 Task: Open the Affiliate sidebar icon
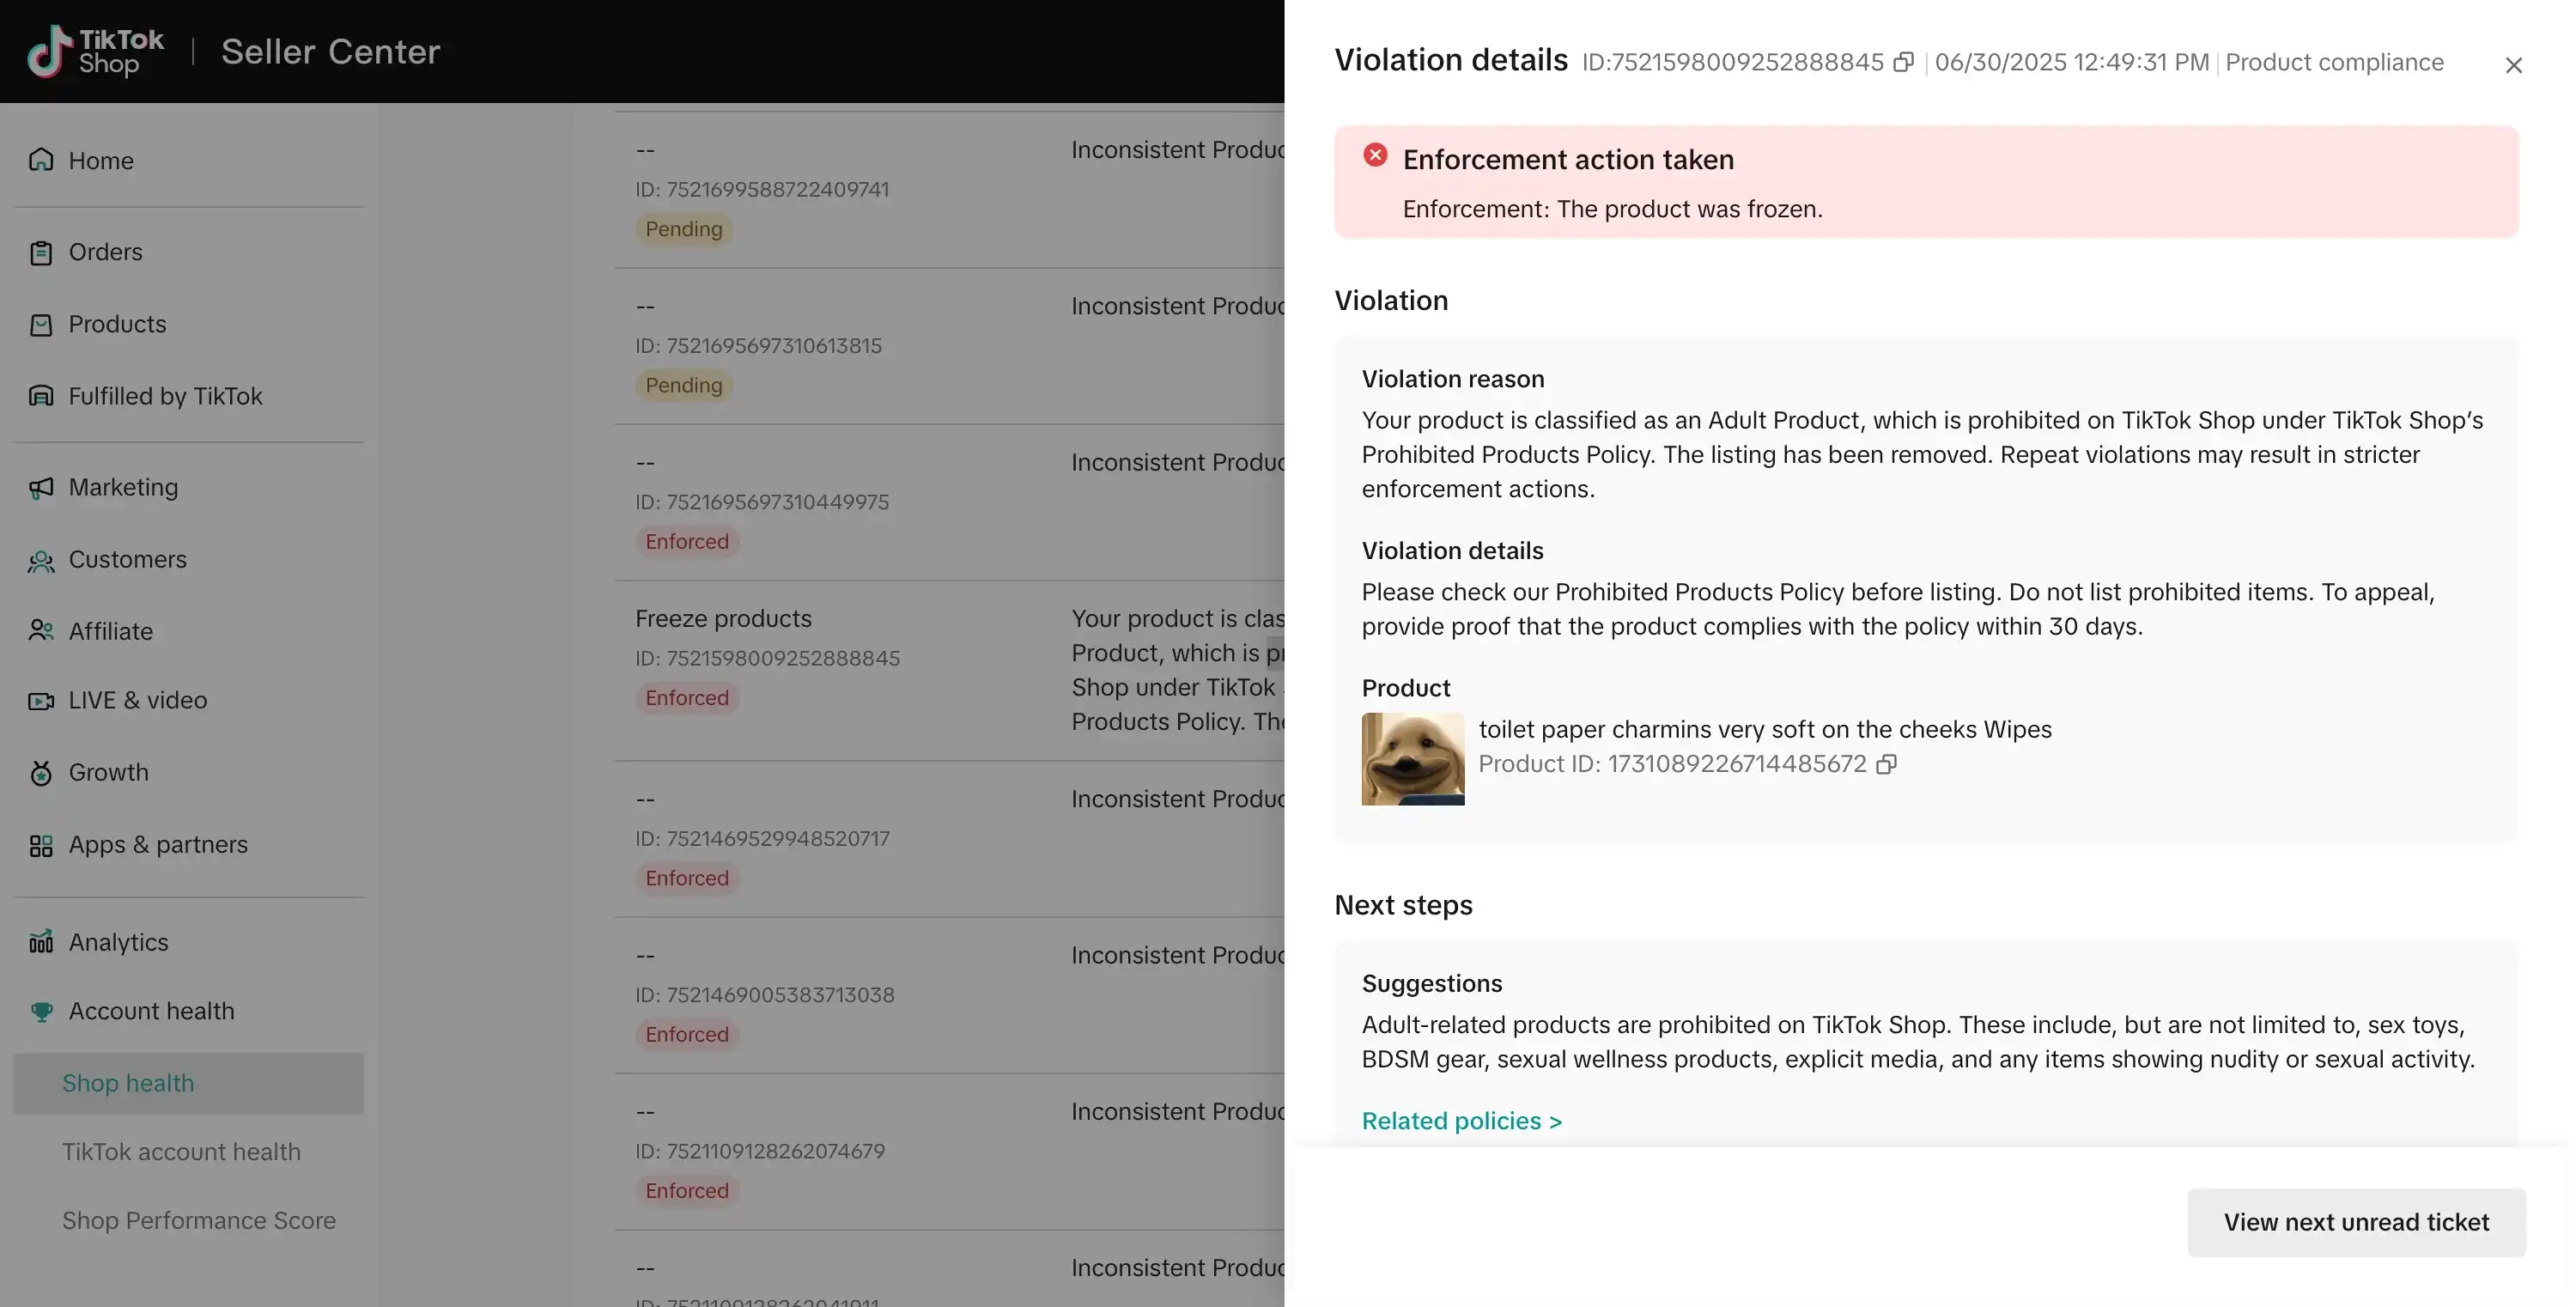pos(40,631)
